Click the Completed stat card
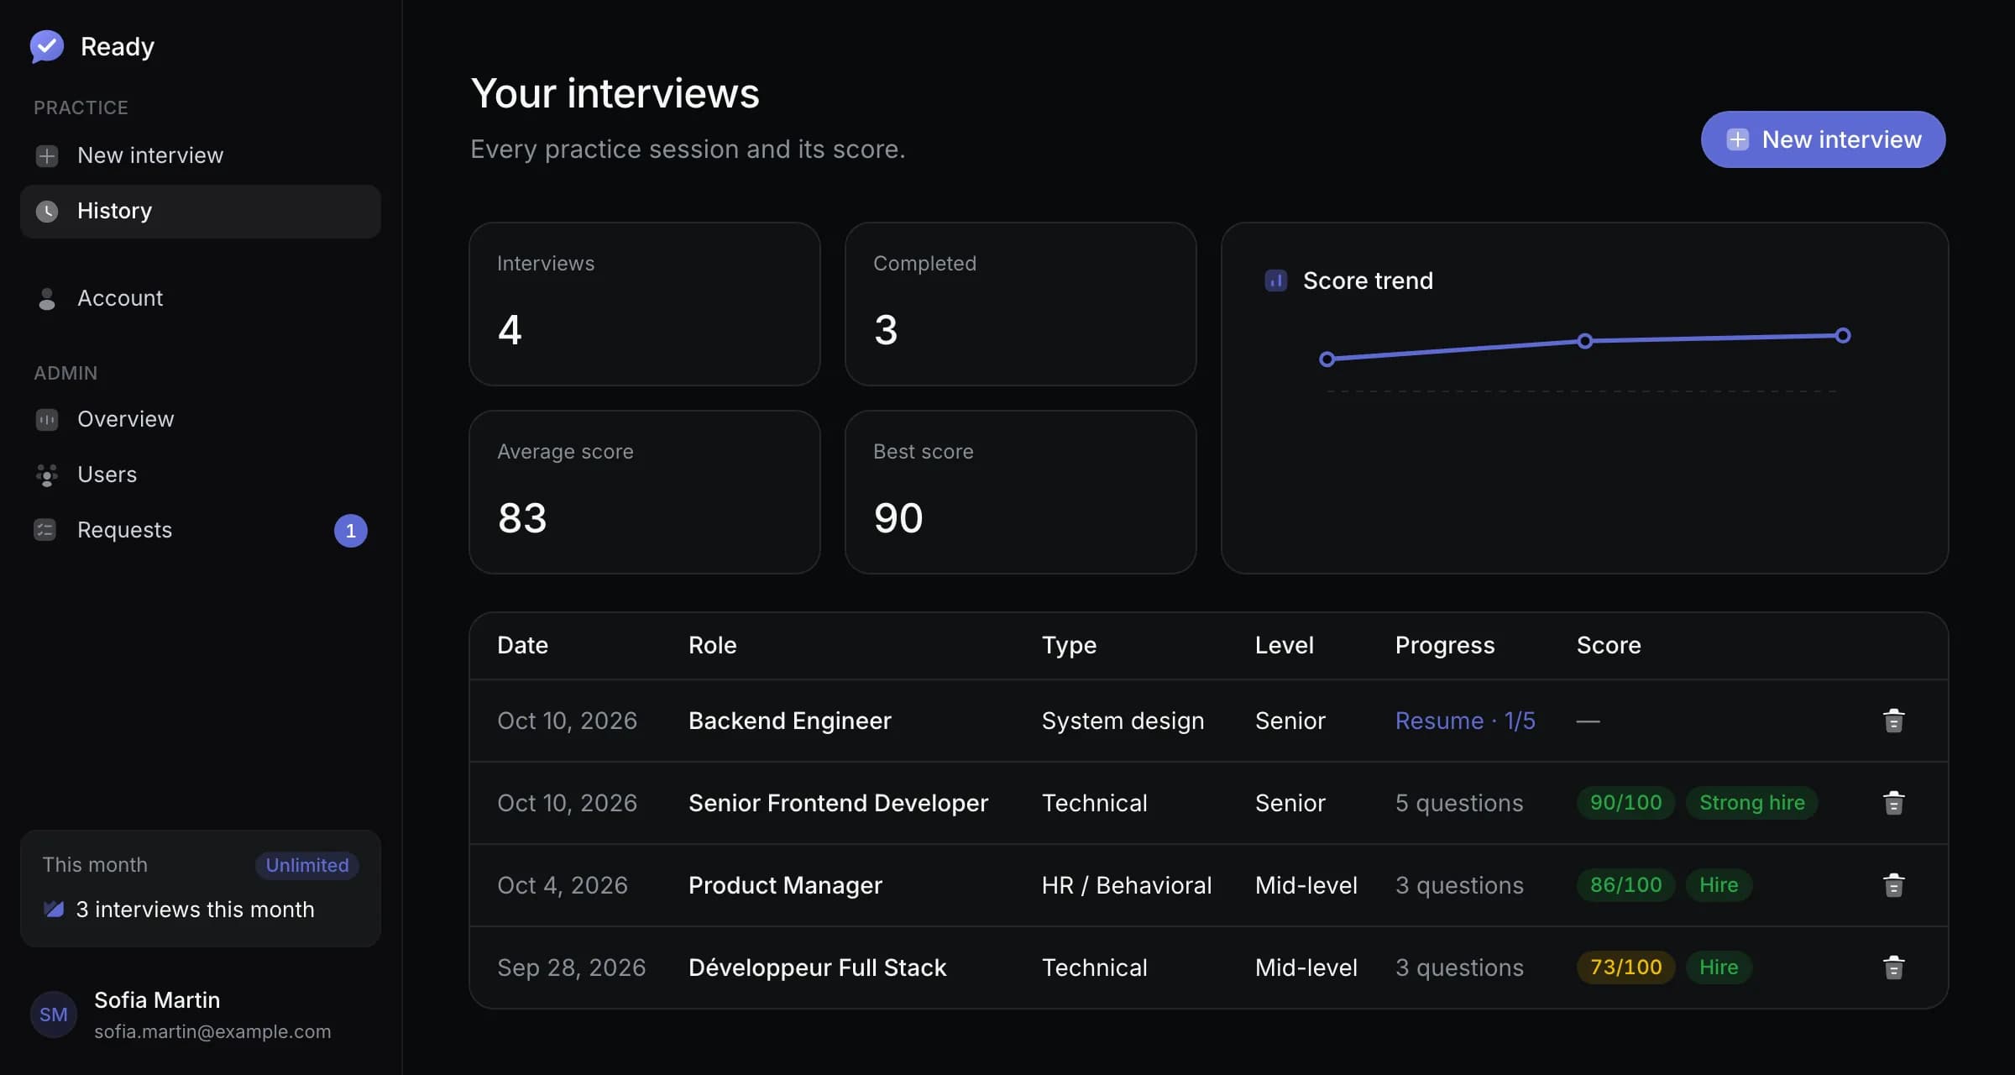Viewport: 2015px width, 1075px height. coord(1020,304)
